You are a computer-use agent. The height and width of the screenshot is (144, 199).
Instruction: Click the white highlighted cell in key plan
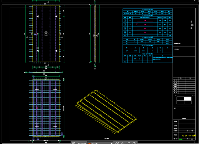[x=188, y=99]
